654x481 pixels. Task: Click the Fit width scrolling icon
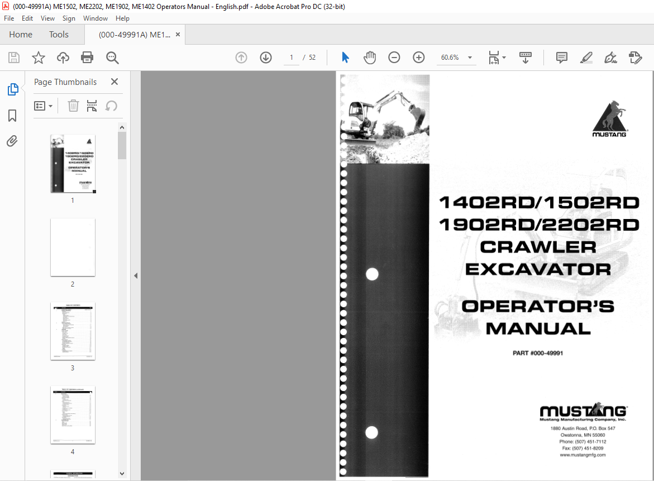pyautogui.click(x=494, y=58)
